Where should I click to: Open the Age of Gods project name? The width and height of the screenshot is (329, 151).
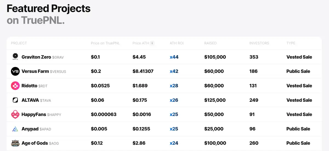point(35,143)
